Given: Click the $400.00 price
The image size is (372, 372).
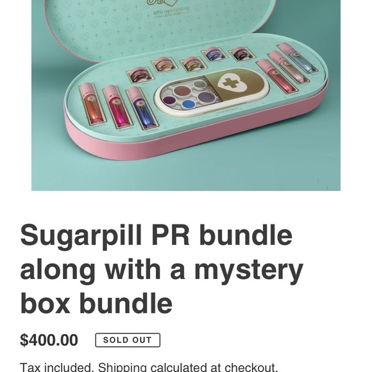Looking at the screenshot, I should (x=49, y=340).
